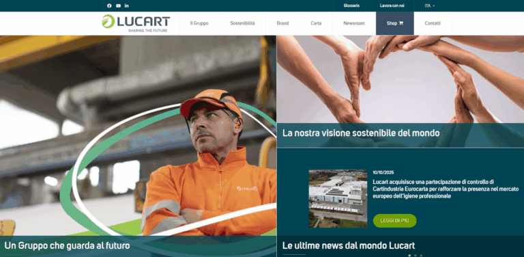The height and width of the screenshot is (257, 524).
Task: Open Un Gruppo che guarda al futuro
Action: tap(67, 246)
